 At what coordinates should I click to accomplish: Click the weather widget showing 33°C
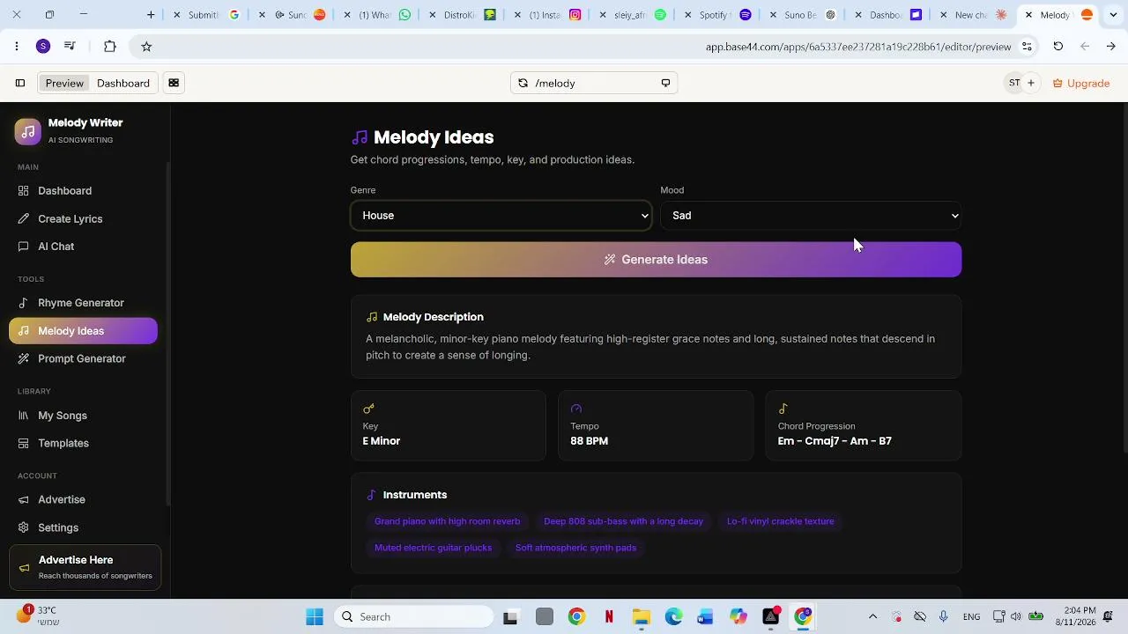pos(38,616)
